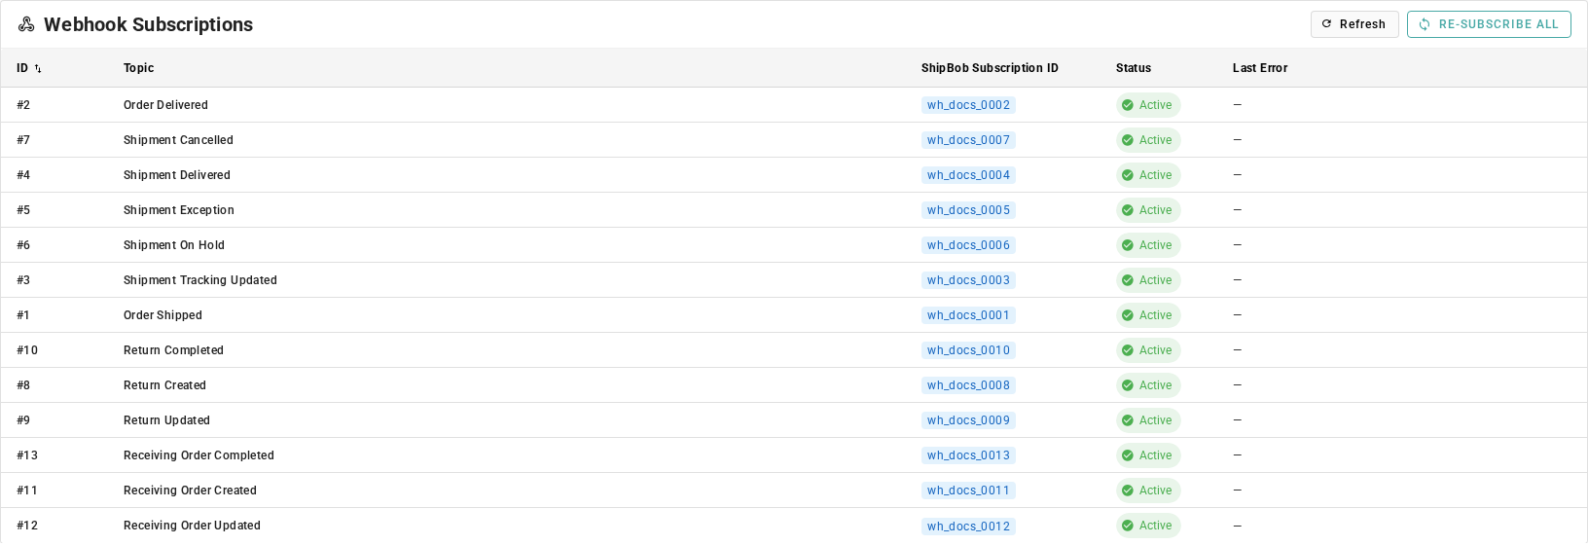
Task: Click the Active badge for Shipment Tracking Updated
Action: point(1148,280)
